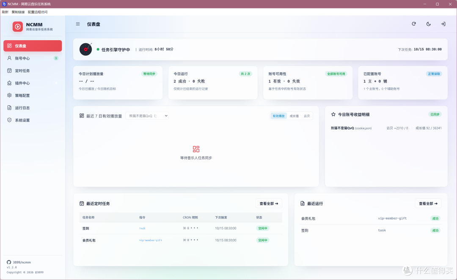Open the 插件中心 sidebar item

click(x=33, y=83)
